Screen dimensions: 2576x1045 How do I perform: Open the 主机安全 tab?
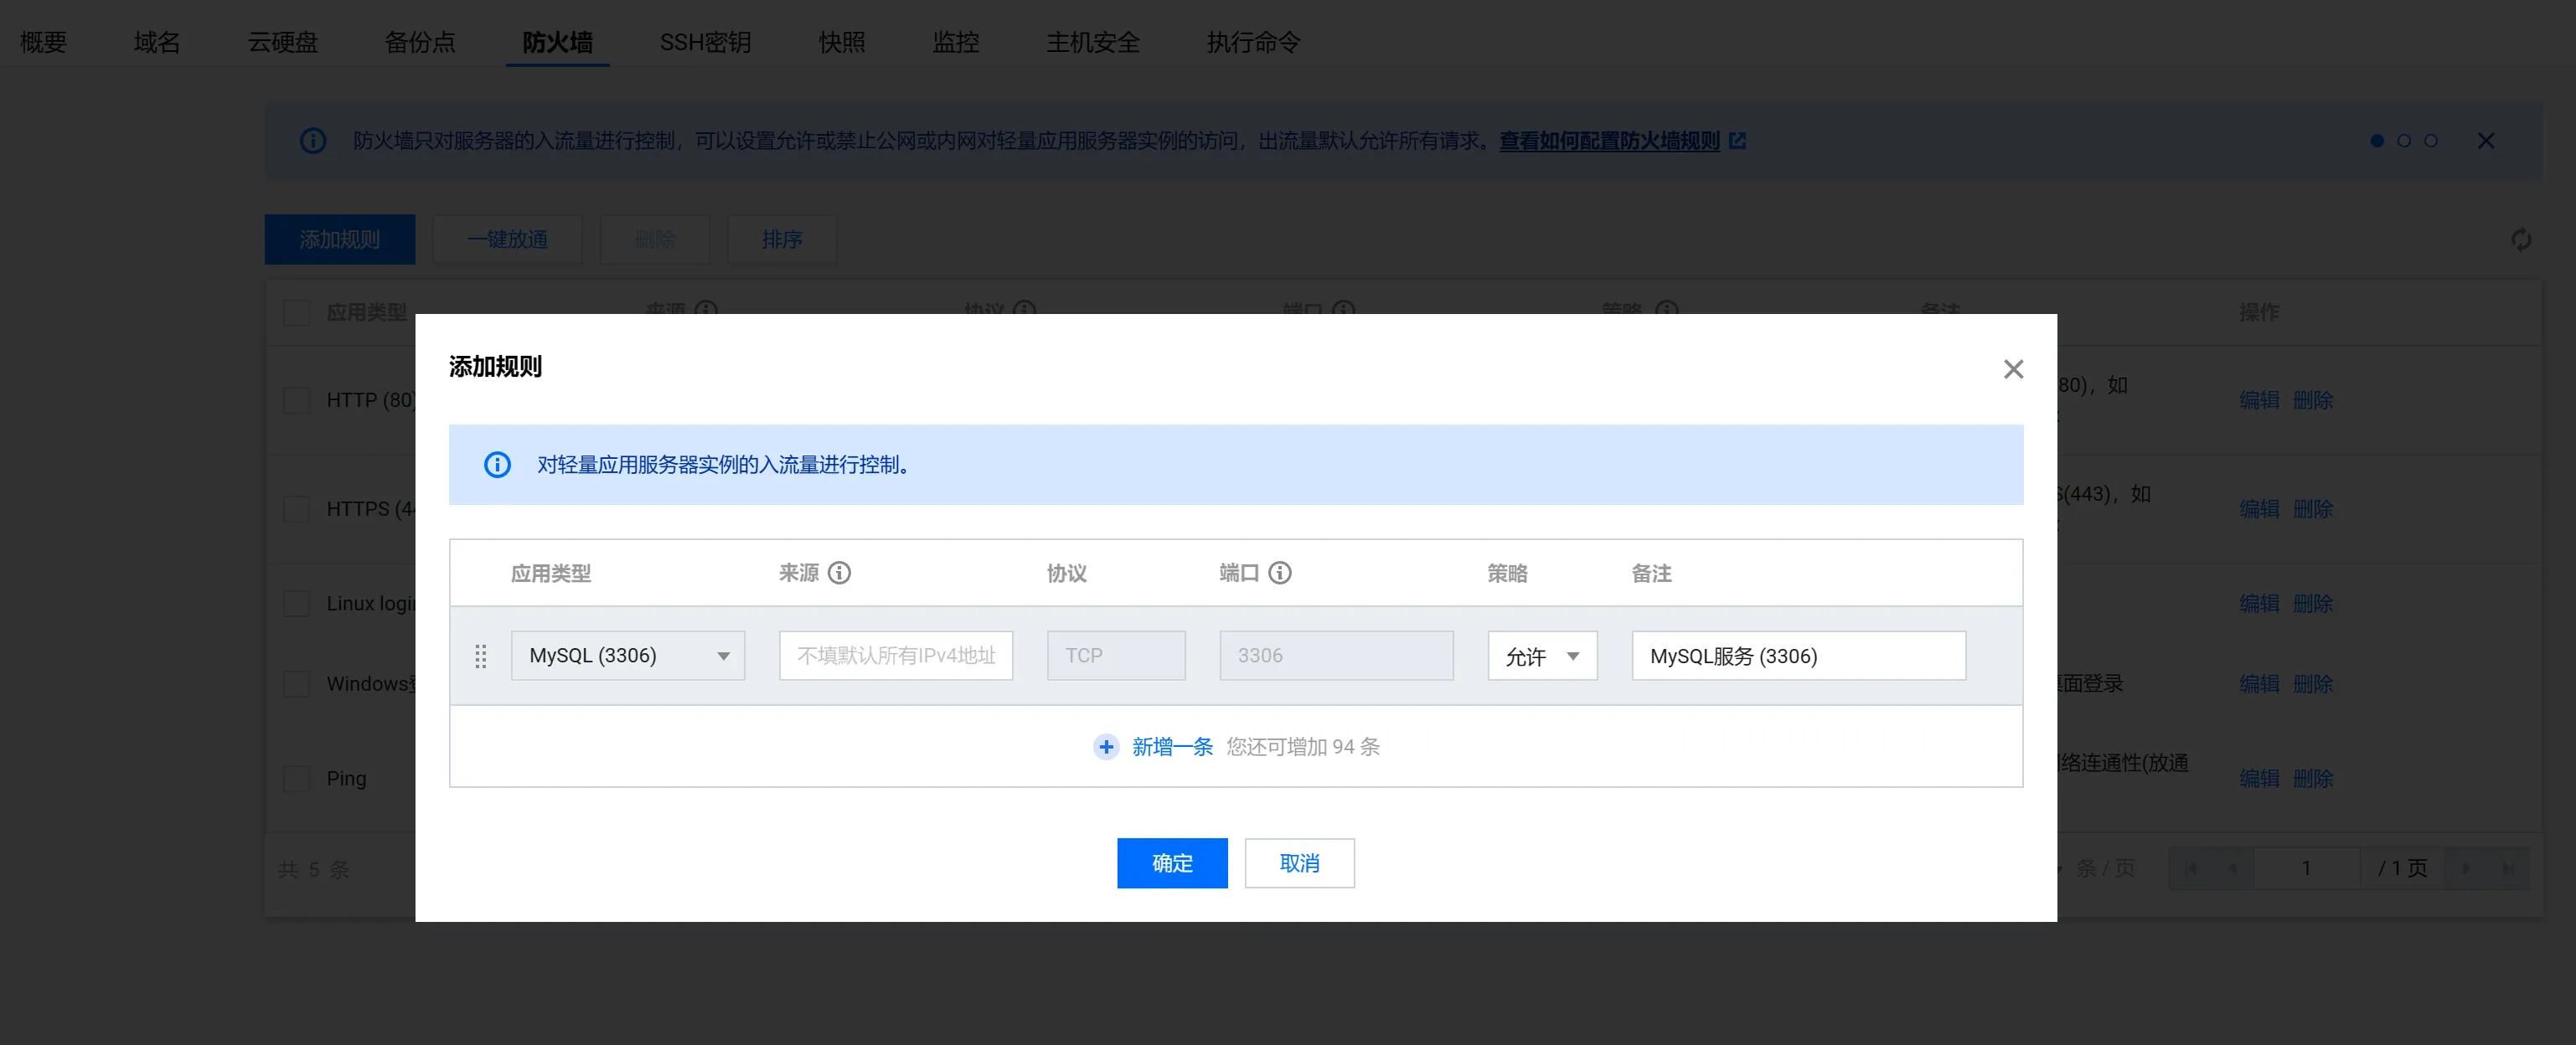point(1093,42)
